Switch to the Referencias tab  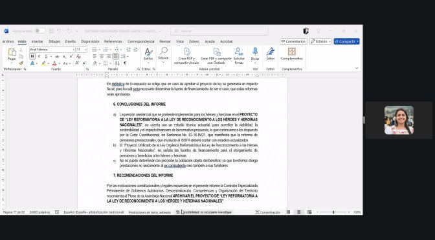pos(113,41)
